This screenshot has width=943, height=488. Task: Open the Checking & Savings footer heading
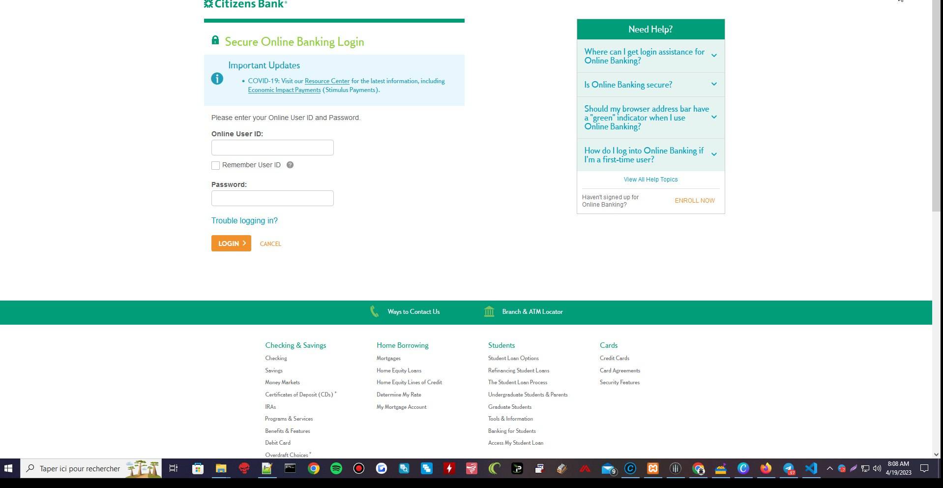tap(295, 345)
